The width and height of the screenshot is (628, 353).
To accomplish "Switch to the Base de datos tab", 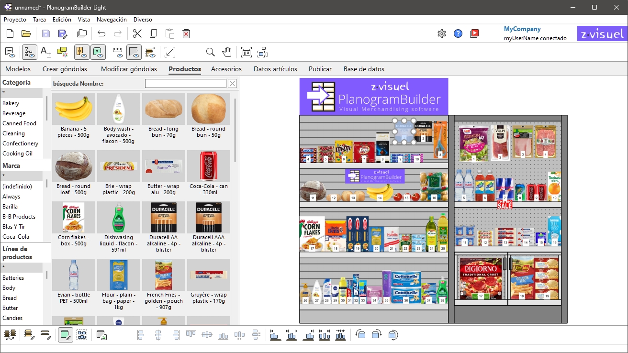I will [x=364, y=69].
